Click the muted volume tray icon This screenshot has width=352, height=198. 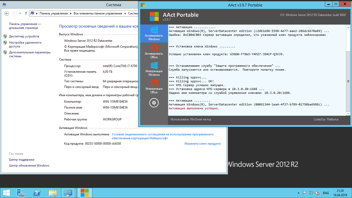coord(317,193)
